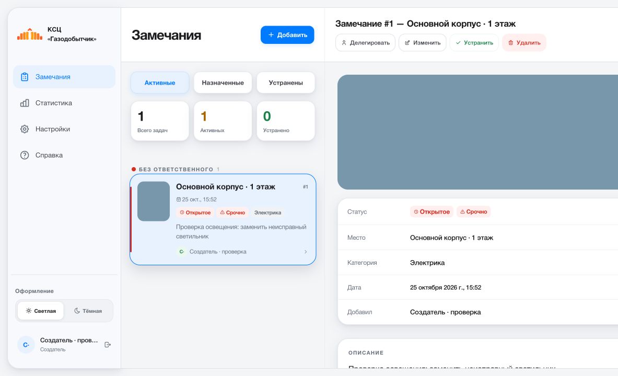Click the Добавил value Создатель · проверка

[x=446, y=312]
